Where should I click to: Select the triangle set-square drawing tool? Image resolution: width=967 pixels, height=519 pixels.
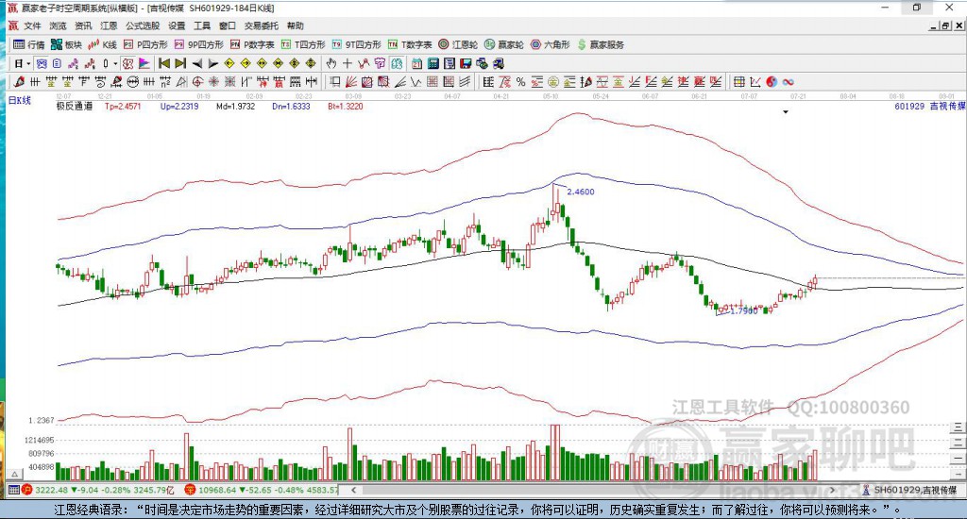(181, 81)
